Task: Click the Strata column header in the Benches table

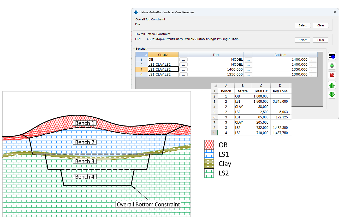Action: (163, 54)
